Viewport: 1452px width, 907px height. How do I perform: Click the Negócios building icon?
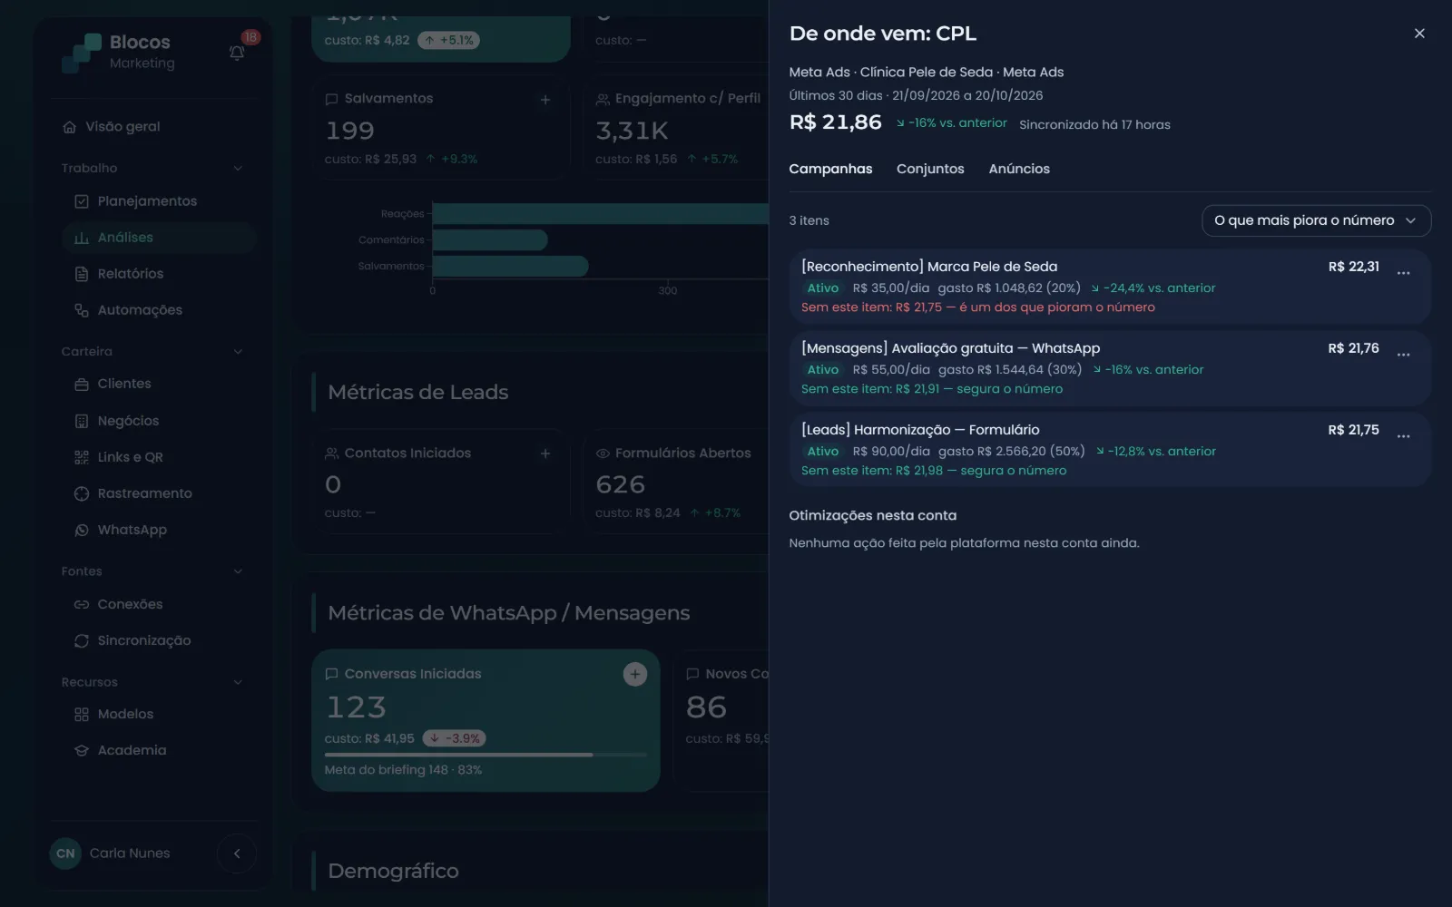pos(82,421)
